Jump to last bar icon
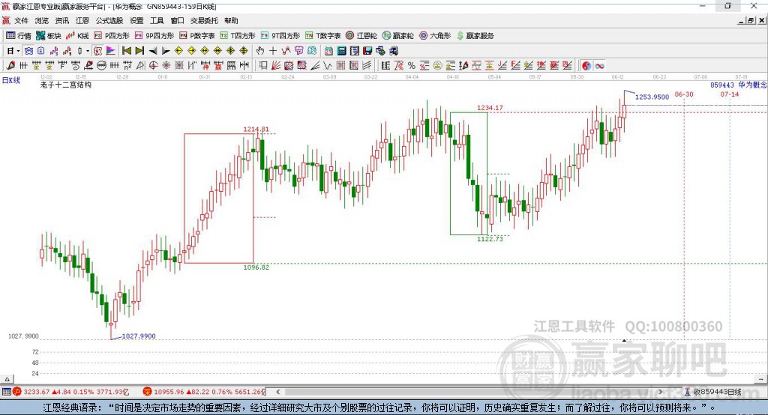Screen dimensions: 768x415 tap(139, 51)
